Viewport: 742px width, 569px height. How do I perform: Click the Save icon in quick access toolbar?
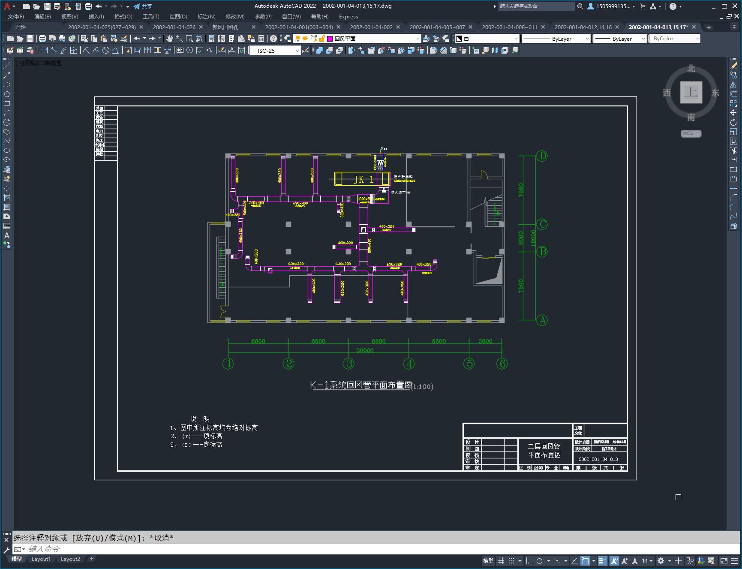47,6
